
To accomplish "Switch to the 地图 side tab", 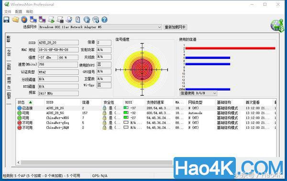I will (9, 96).
